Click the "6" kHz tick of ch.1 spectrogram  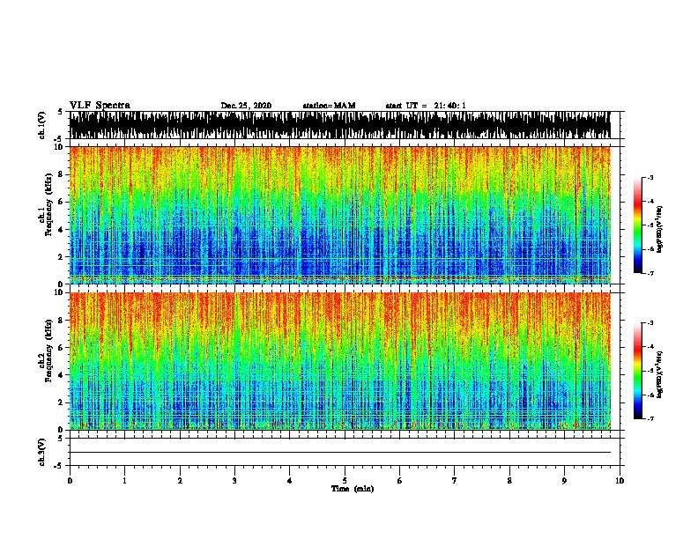(x=62, y=202)
